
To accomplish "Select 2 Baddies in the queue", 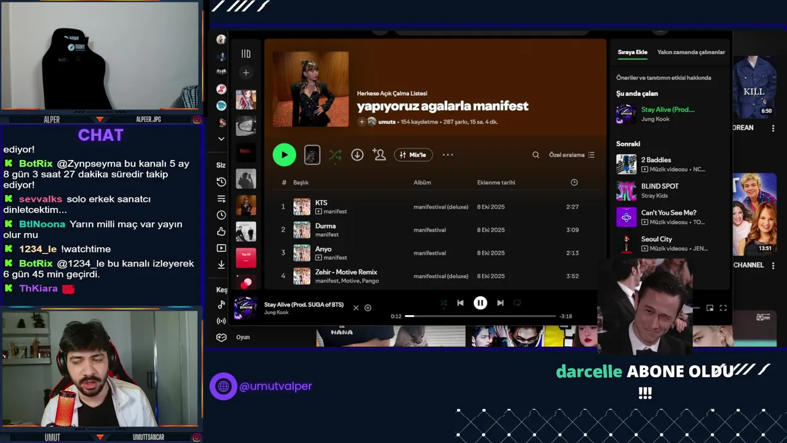I will coord(667,164).
